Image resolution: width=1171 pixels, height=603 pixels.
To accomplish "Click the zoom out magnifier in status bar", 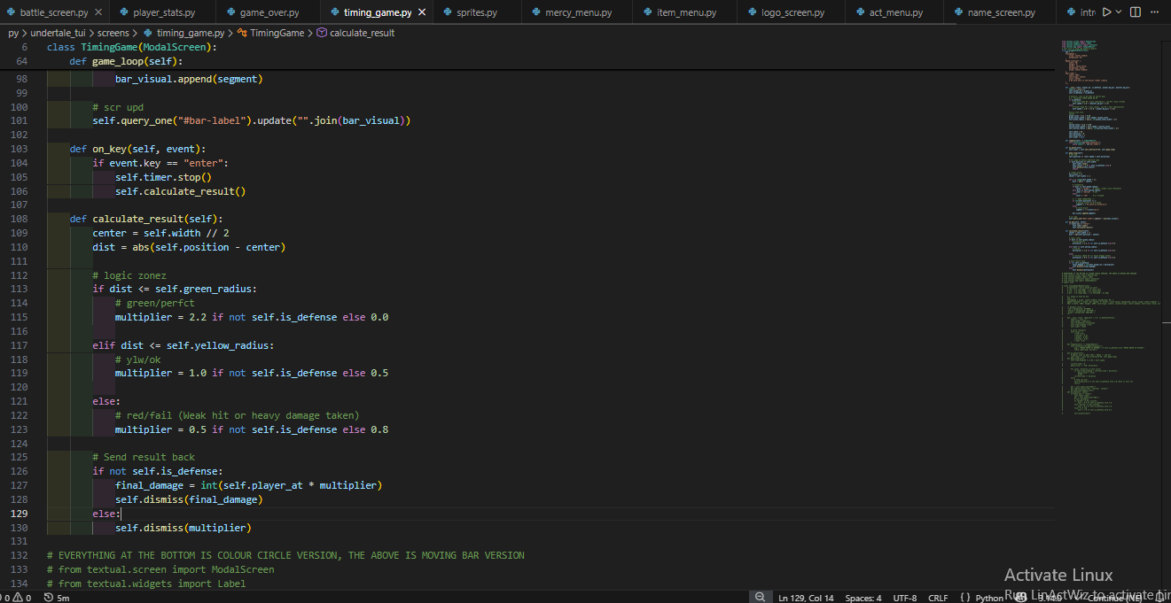I will pos(760,598).
